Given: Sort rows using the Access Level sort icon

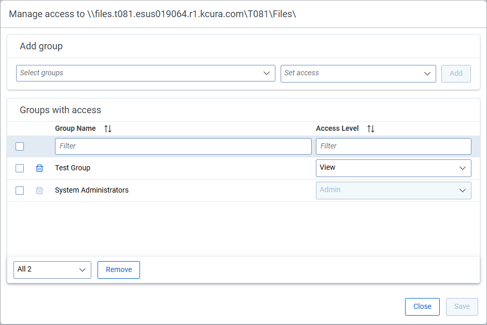Looking at the screenshot, I should [x=370, y=128].
